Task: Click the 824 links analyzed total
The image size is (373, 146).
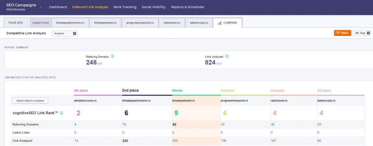Action: pos(210,62)
